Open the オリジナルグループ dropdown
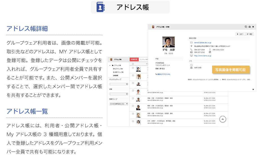262x155 pixels. [x=119, y=84]
